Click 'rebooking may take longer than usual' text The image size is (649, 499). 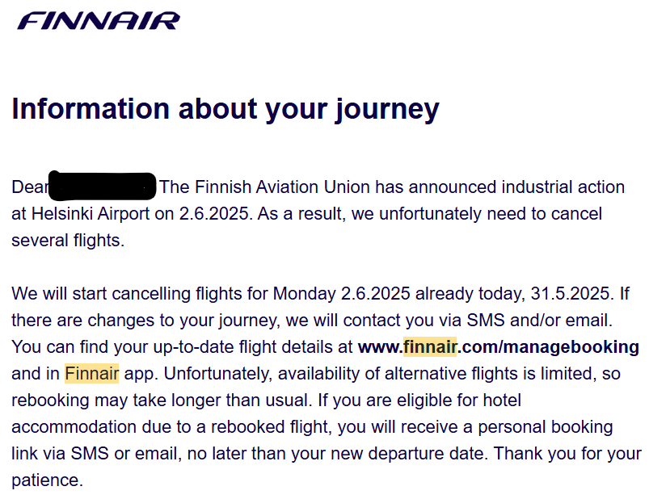(x=162, y=400)
